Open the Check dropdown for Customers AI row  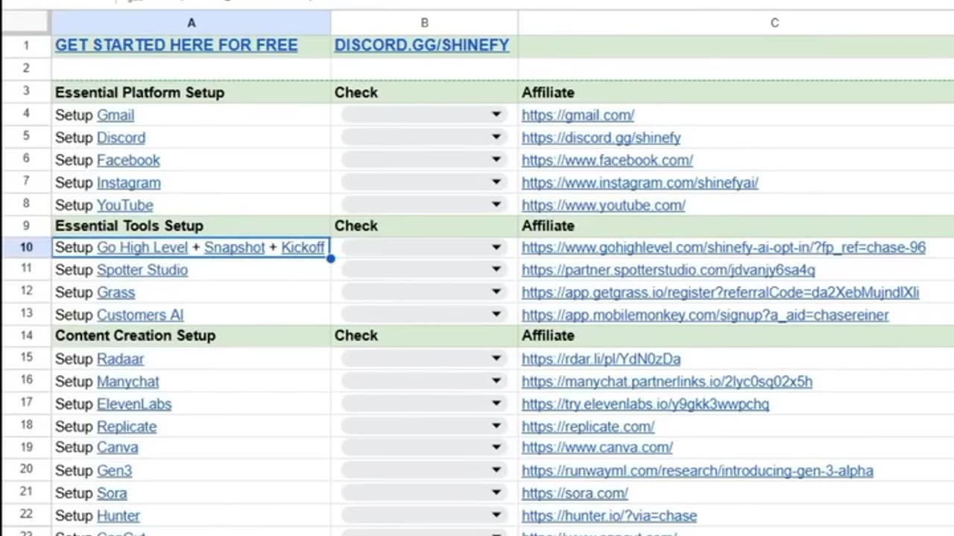[423, 314]
